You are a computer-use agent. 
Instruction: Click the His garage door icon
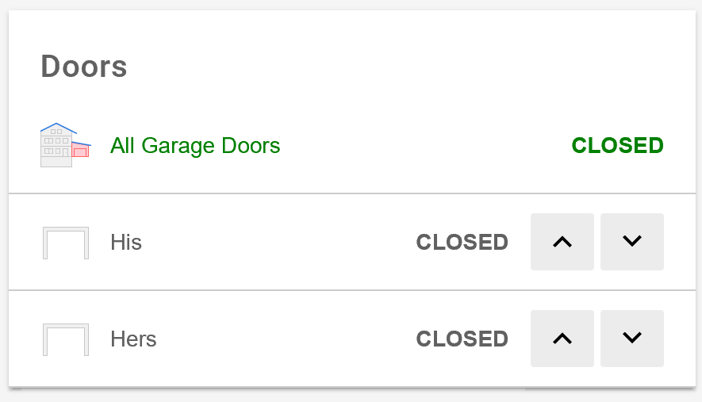click(x=65, y=243)
